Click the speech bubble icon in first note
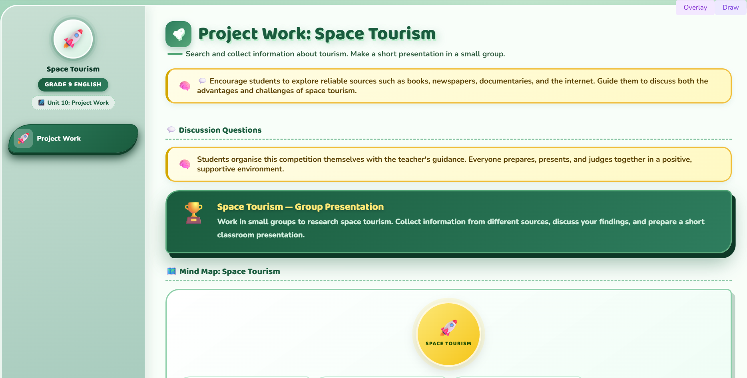The height and width of the screenshot is (378, 747). [x=202, y=81]
